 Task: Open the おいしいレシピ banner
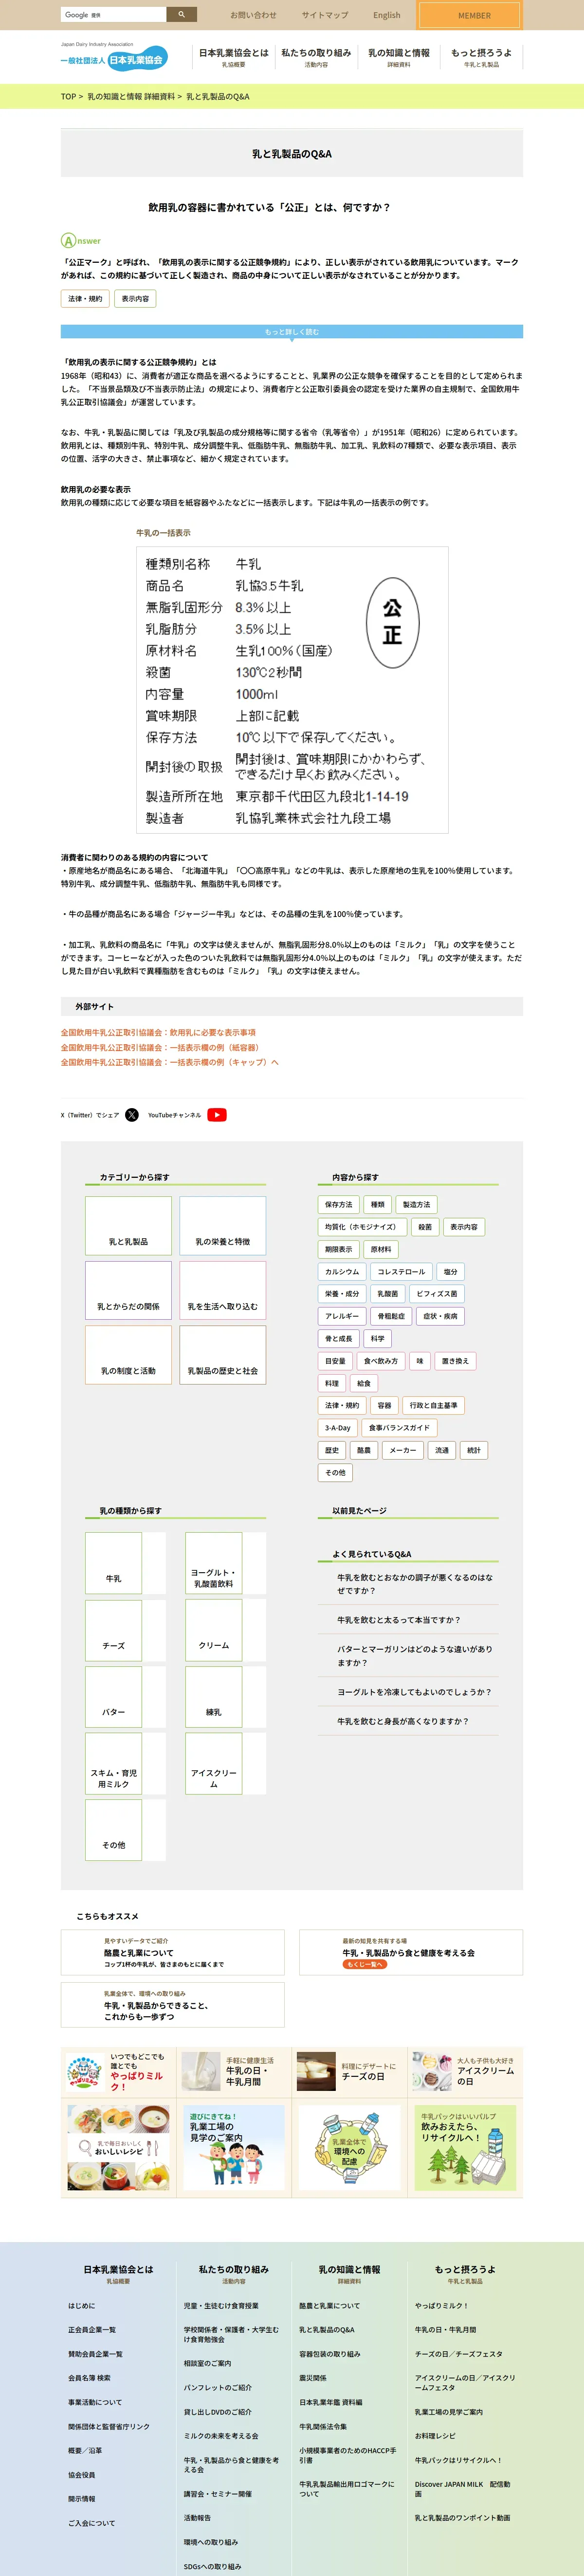[x=119, y=2148]
